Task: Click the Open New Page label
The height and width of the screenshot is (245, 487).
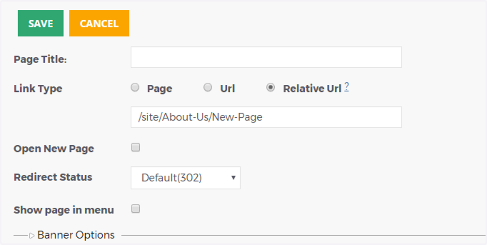Action: (54, 149)
